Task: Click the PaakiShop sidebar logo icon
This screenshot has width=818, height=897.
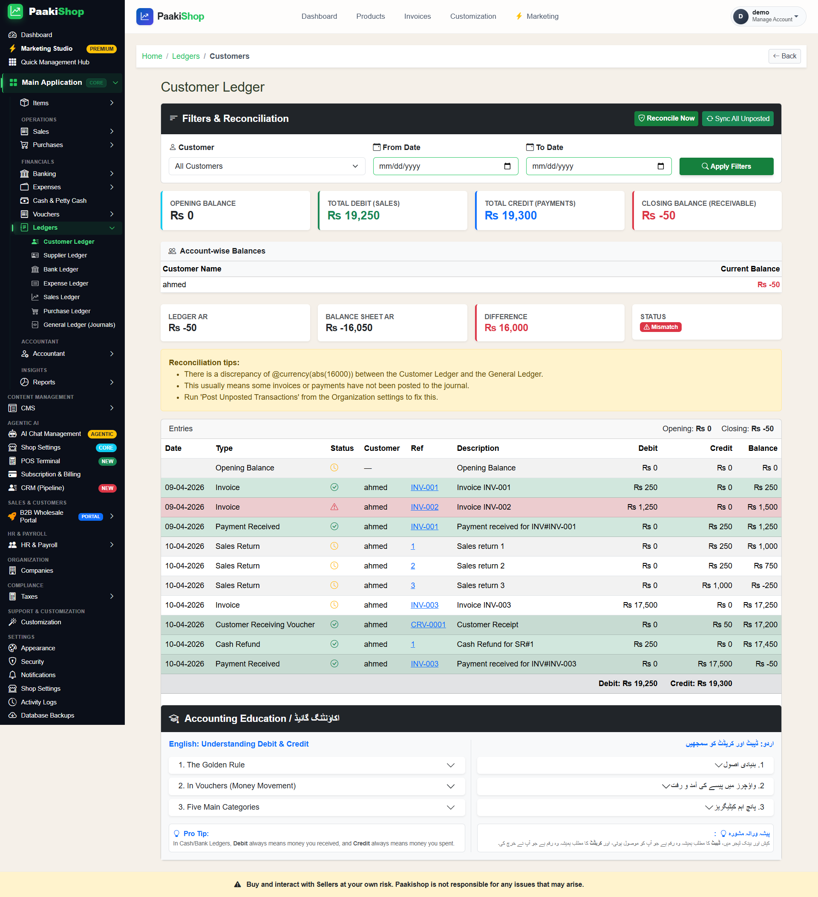Action: pos(16,12)
